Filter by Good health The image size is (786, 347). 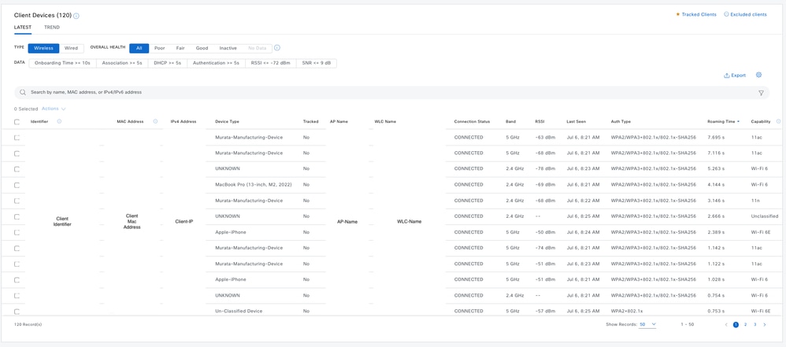202,48
